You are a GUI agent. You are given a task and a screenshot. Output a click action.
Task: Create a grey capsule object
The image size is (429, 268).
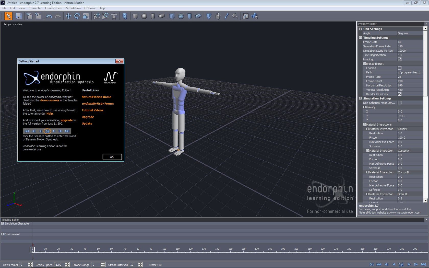[x=161, y=16]
